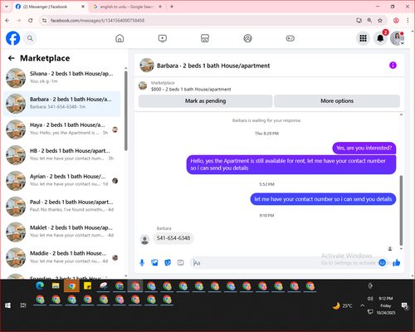Image resolution: width=415 pixels, height=332 pixels.
Task: Go back from Marketplace chats arrow
Action: pyautogui.click(x=12, y=58)
